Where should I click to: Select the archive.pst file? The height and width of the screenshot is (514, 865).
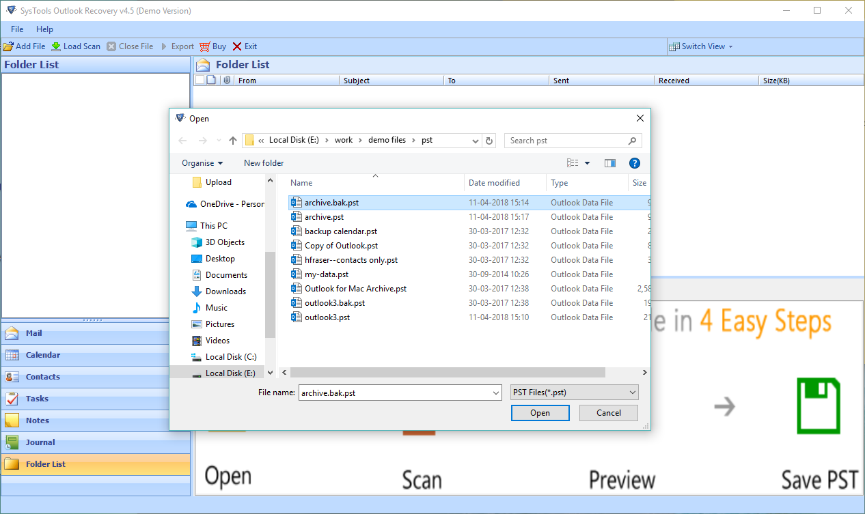click(x=468, y=217)
